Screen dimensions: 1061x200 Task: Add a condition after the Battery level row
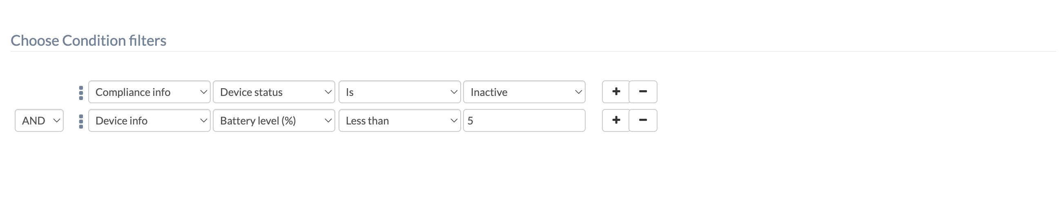click(616, 120)
